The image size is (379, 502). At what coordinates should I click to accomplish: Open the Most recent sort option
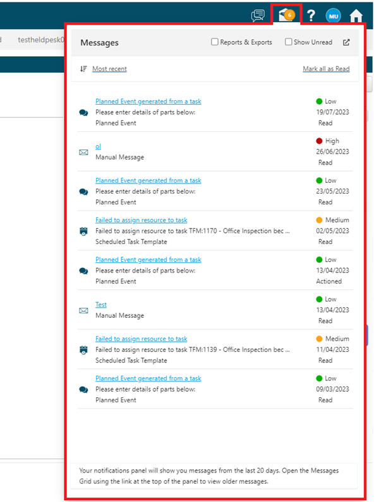tap(109, 69)
